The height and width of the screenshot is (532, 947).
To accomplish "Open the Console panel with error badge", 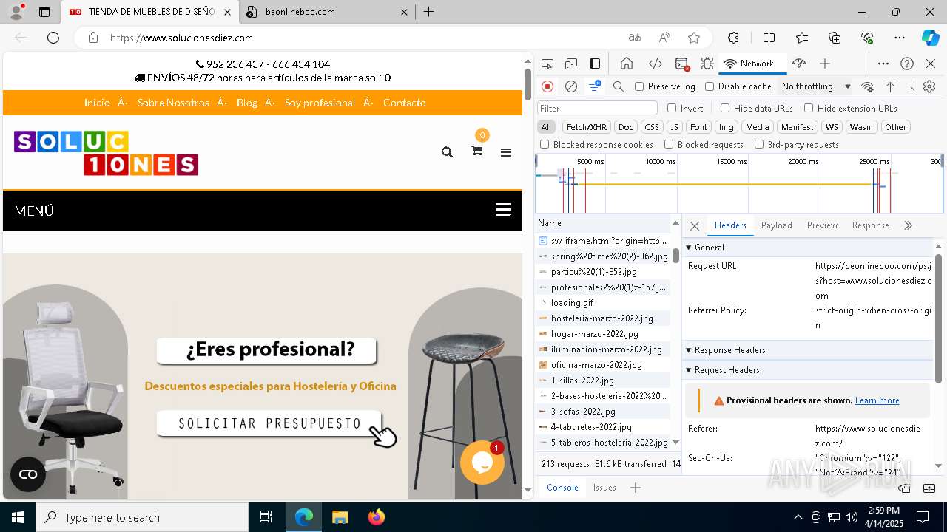I will pos(682,64).
